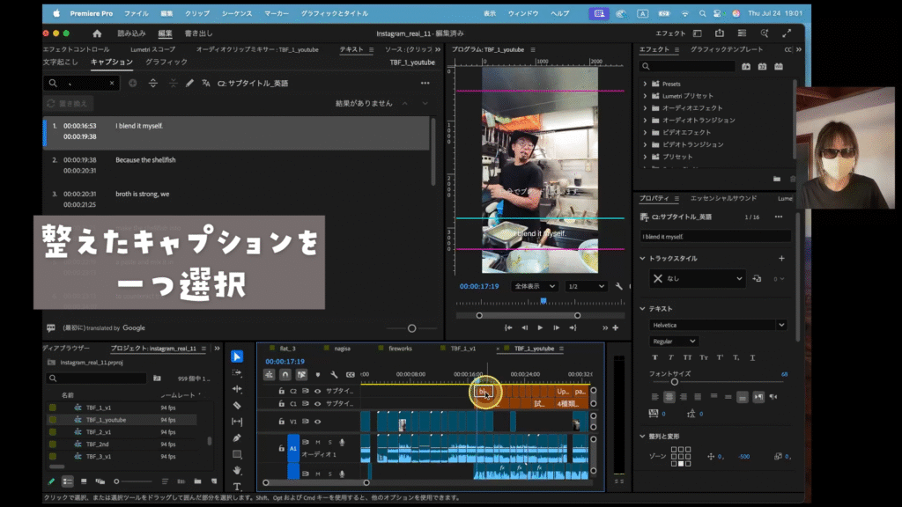Screen dimensions: 902x507
Task: Add a new caption segment with plus icon
Action: click(x=132, y=84)
